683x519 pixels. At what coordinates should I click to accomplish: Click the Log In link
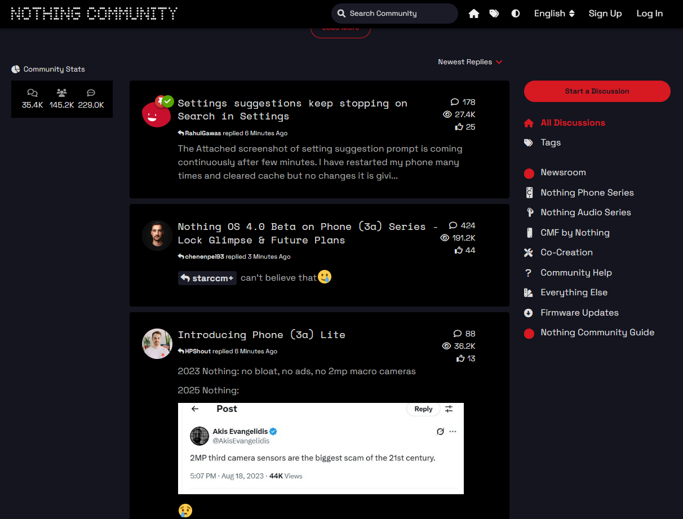[x=649, y=13]
